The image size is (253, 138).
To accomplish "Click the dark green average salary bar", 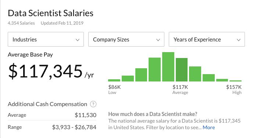I will 182,70.
